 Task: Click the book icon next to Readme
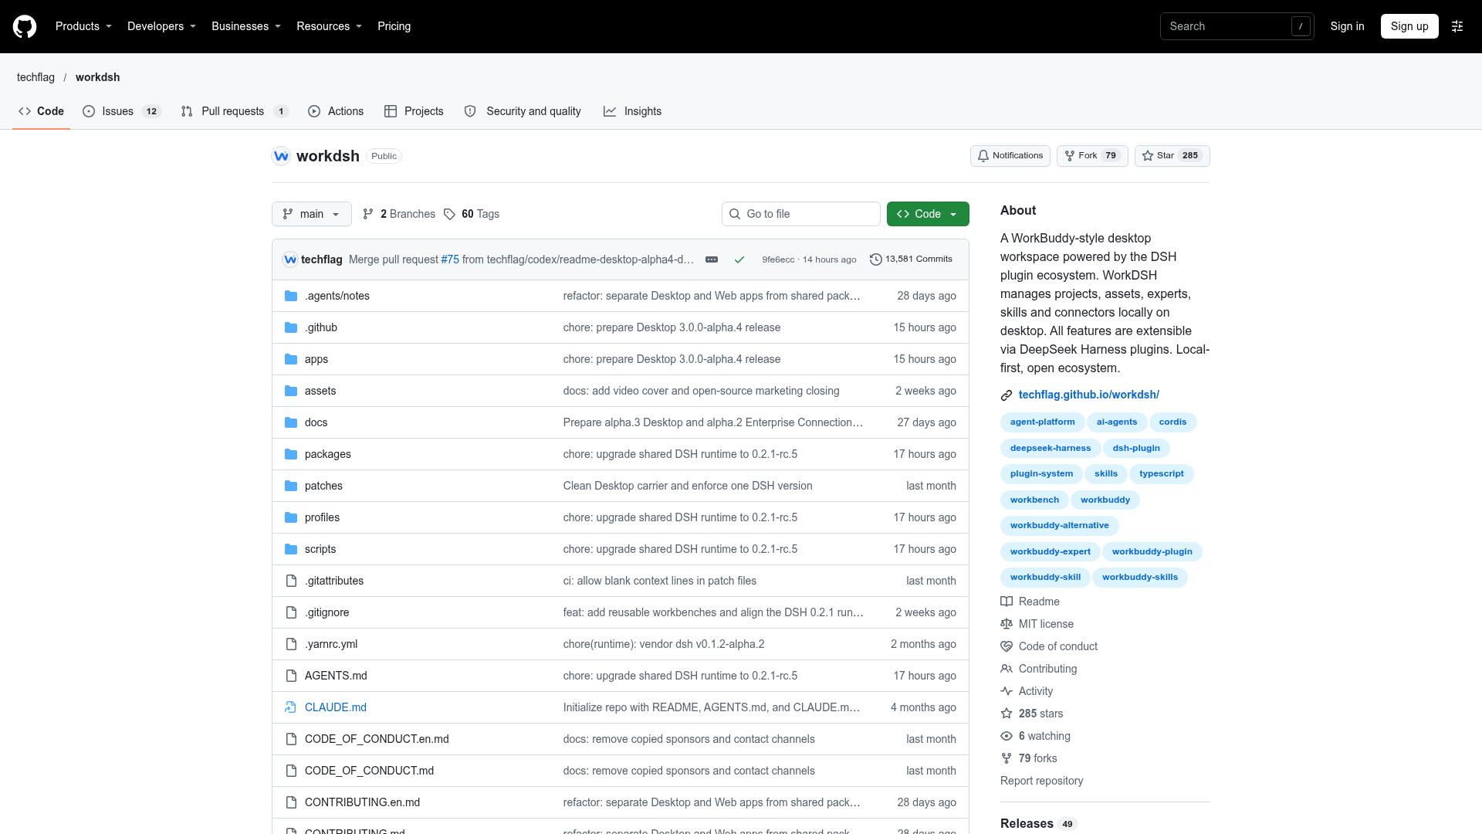(x=1007, y=602)
